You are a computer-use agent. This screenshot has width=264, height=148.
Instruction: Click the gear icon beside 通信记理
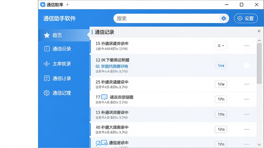pos(47,93)
